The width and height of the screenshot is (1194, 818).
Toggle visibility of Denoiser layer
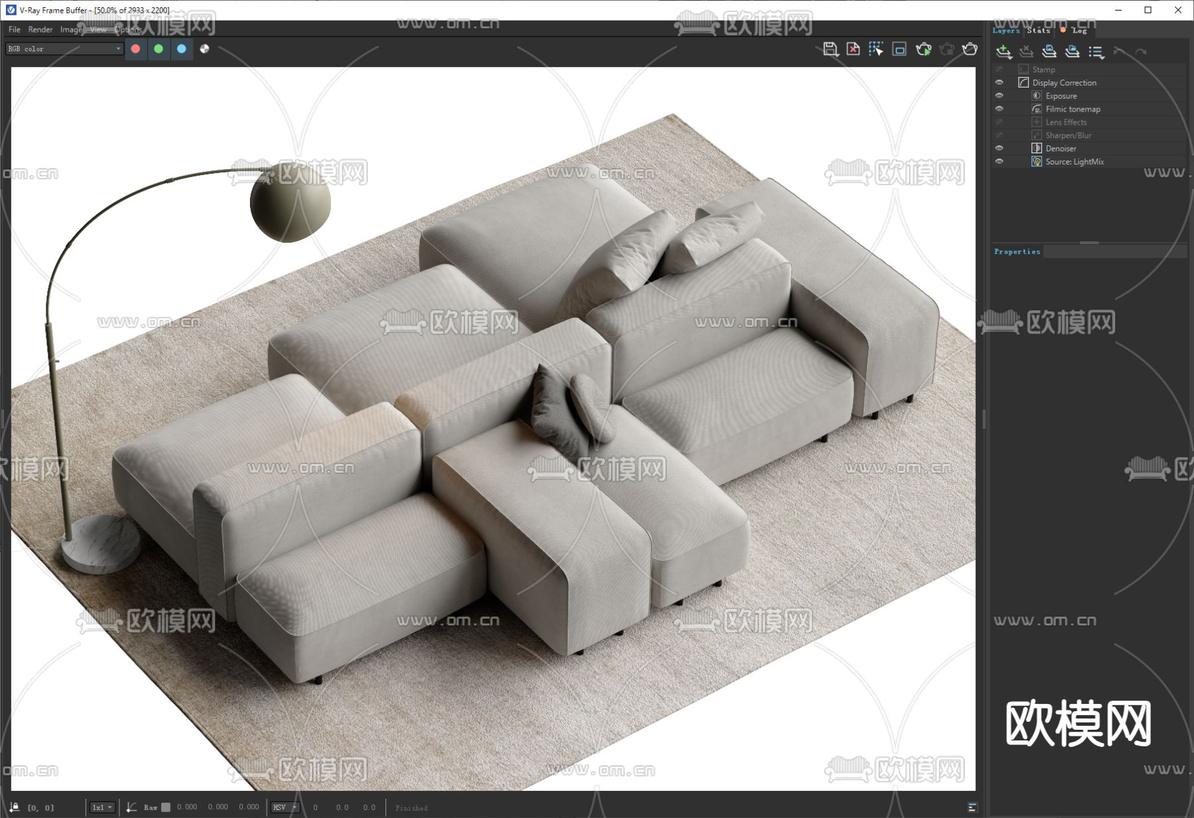(999, 149)
